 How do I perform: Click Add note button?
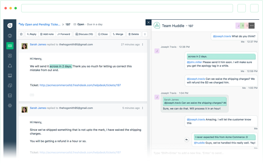tap(47, 34)
